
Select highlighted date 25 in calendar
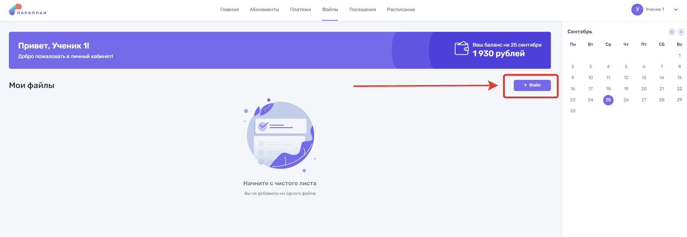[x=608, y=100]
